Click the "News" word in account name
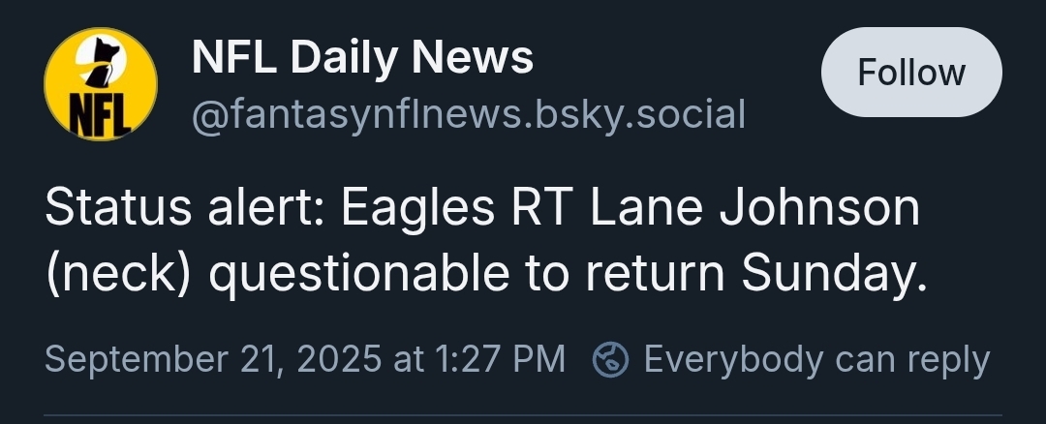1046x424 pixels. [x=473, y=57]
